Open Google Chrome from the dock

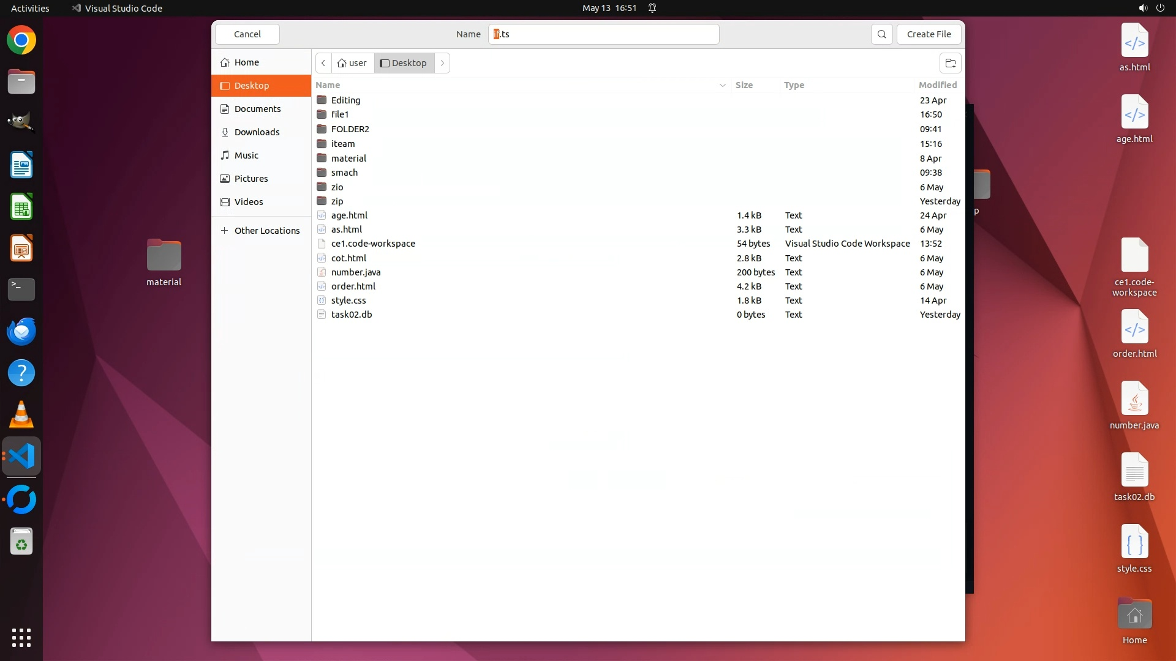21,40
